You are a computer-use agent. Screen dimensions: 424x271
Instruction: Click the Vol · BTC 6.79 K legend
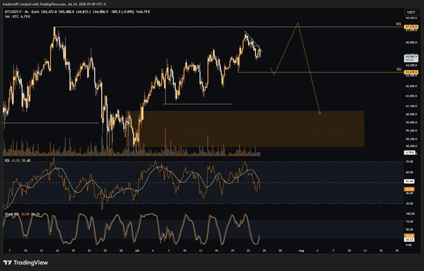click(17, 17)
